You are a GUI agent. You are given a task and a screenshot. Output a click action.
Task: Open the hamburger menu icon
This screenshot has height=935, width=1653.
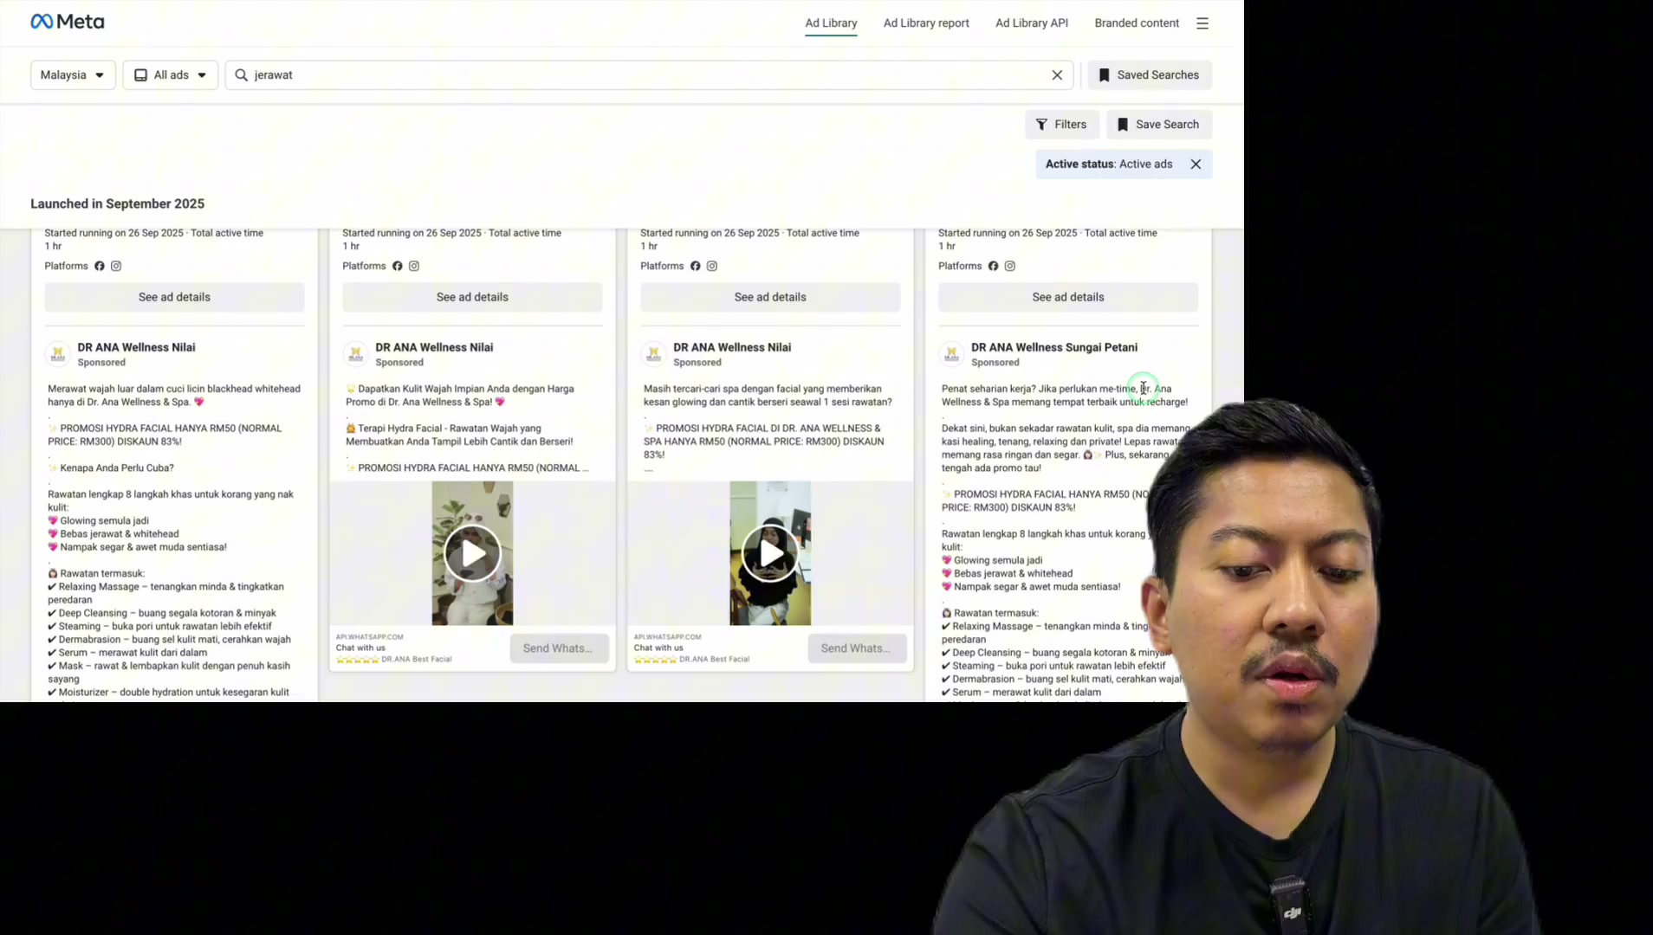[1202, 23]
